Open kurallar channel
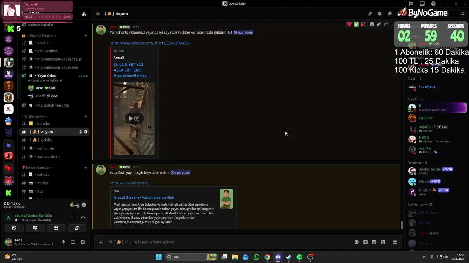 point(54,123)
